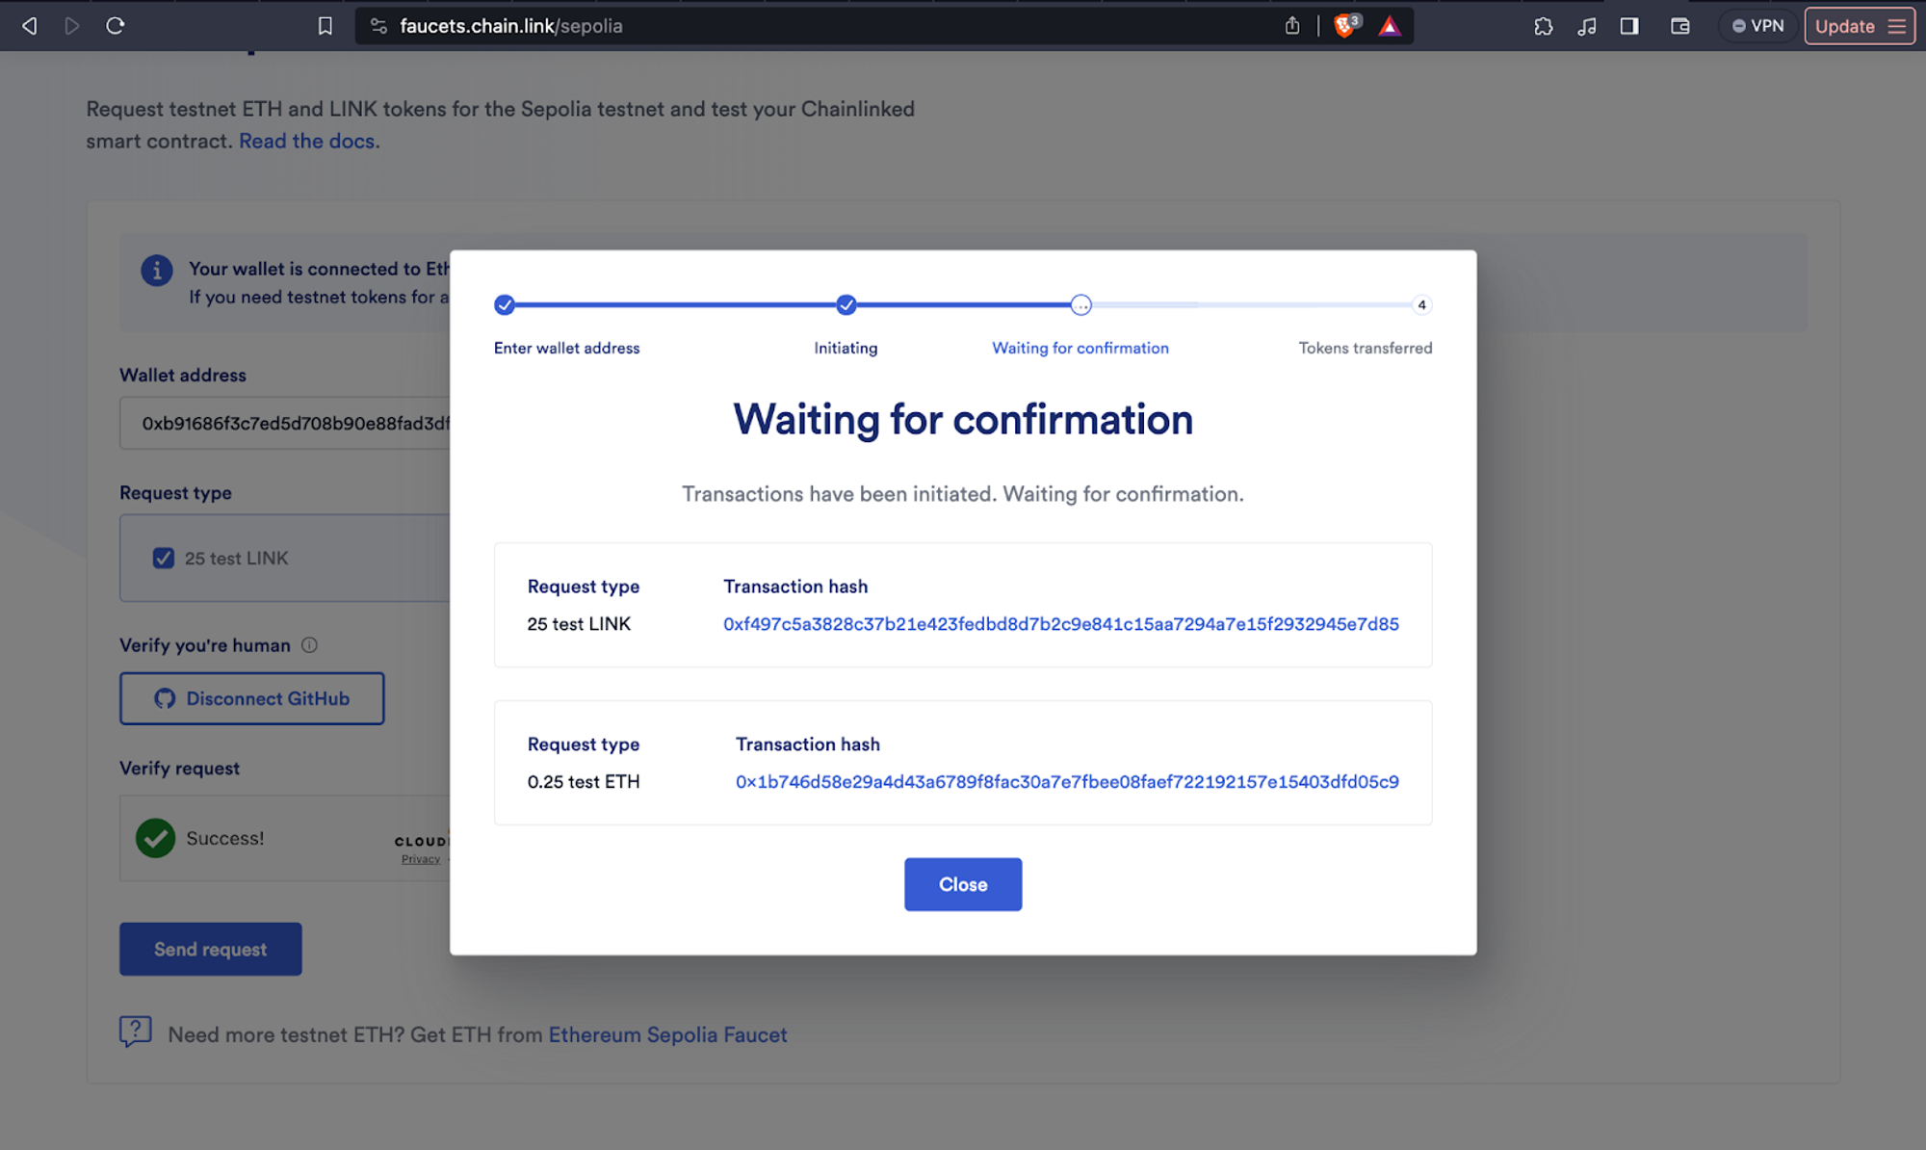
Task: Toggle the browser sidebar panel icon
Action: (1629, 26)
